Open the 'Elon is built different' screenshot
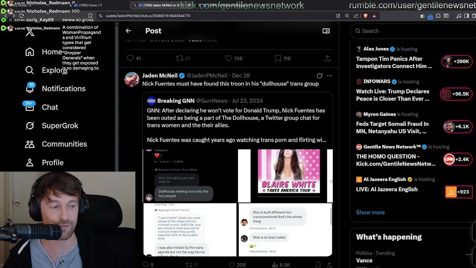 pyautogui.click(x=285, y=230)
